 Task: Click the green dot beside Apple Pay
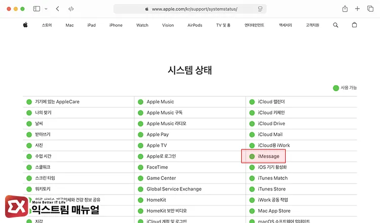[140, 134]
